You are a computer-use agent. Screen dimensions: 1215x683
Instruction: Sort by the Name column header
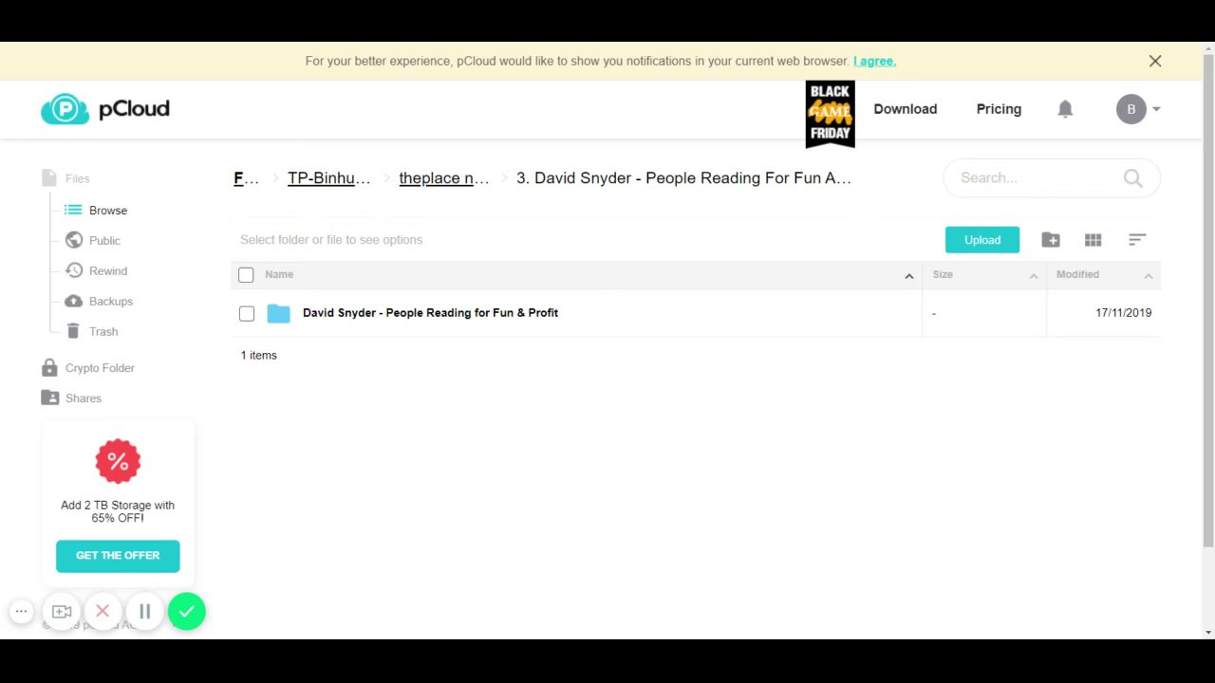(279, 274)
